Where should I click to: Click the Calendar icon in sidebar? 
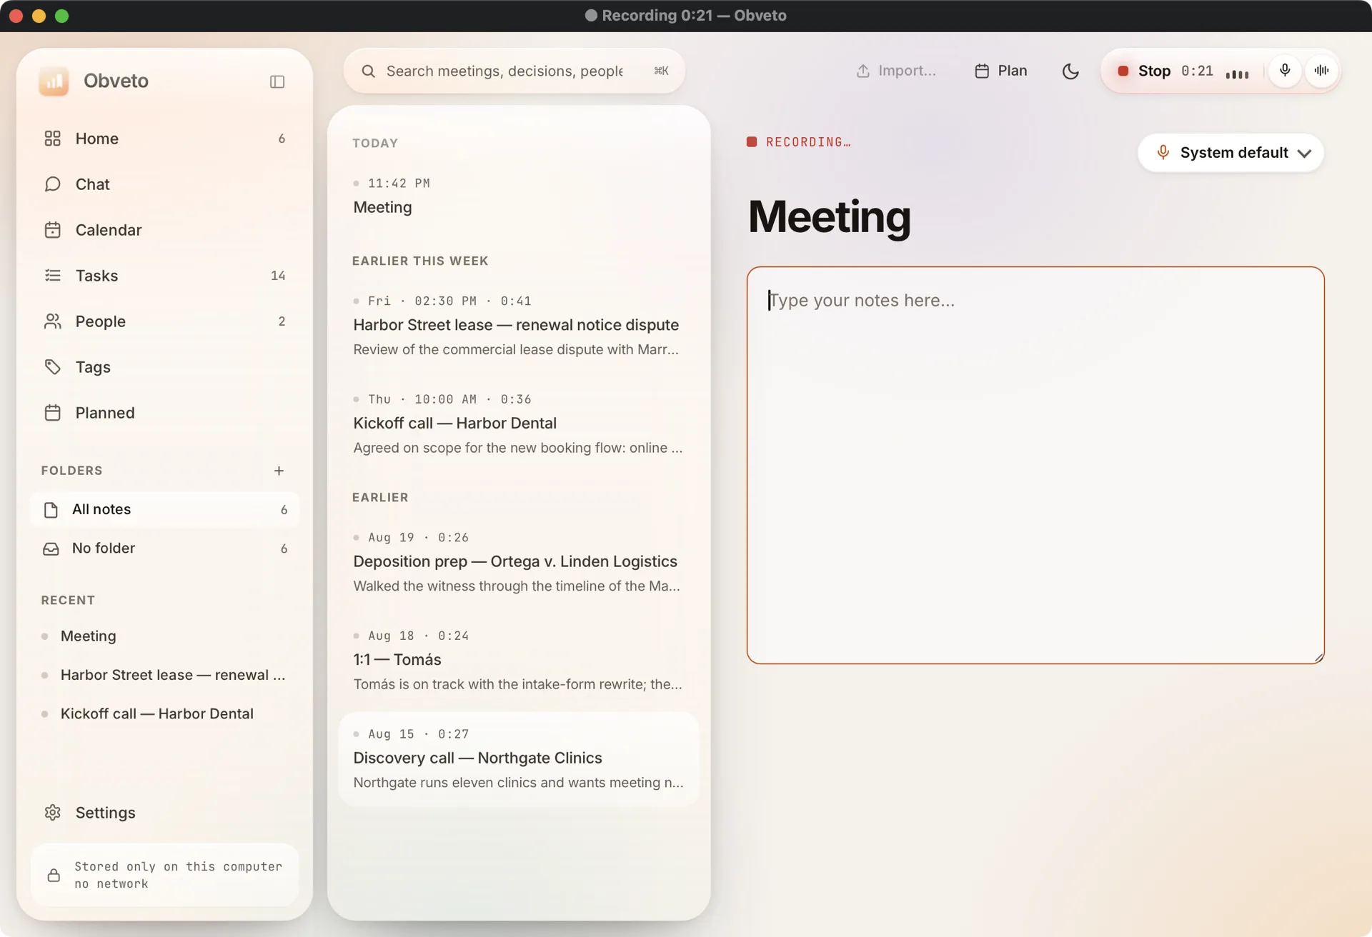click(x=52, y=230)
